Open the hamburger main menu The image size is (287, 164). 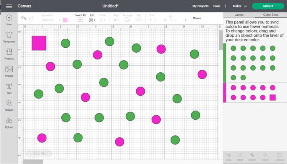[9, 6]
